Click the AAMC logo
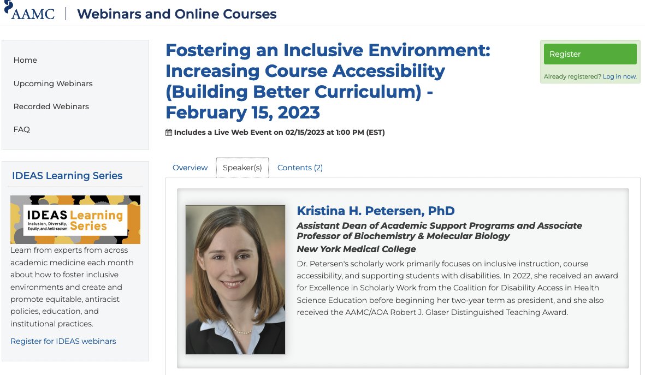This screenshot has width=645, height=375. 29,11
